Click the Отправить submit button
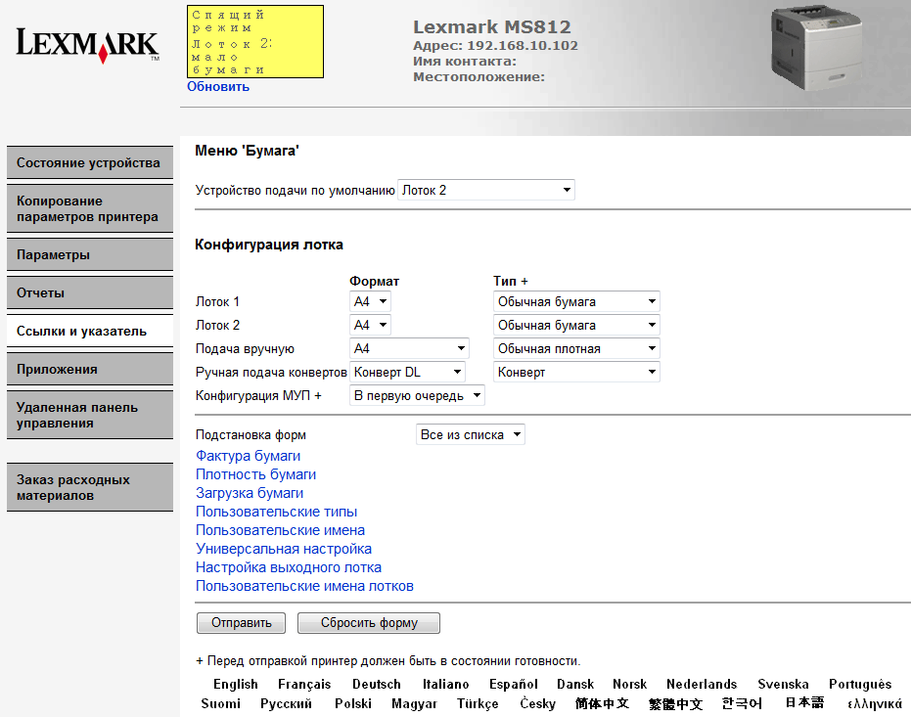The width and height of the screenshot is (911, 717). pos(241,622)
